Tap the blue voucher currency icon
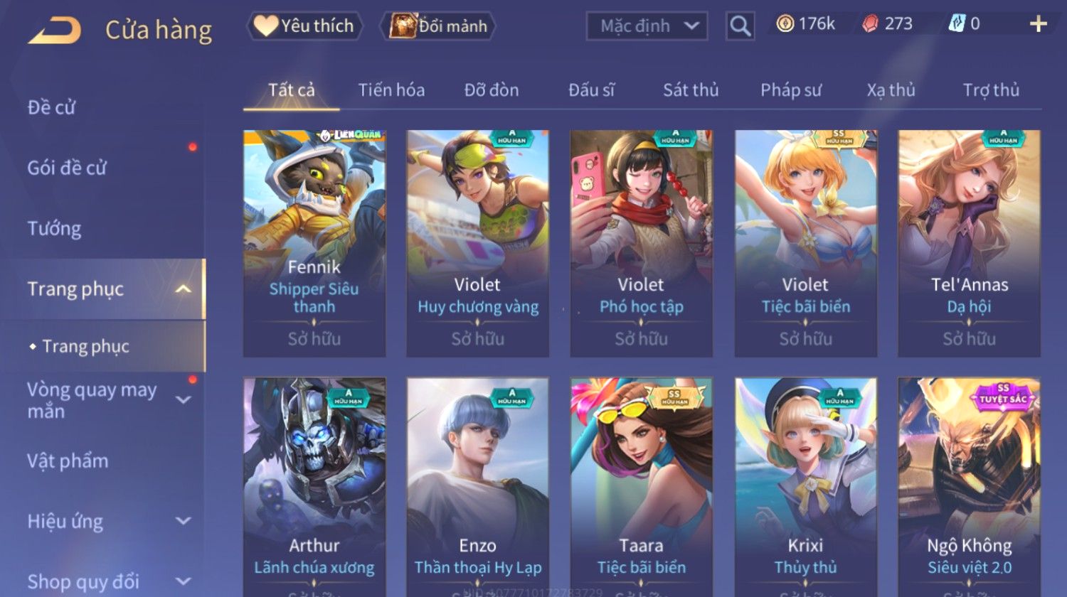1067x597 pixels. point(956,24)
